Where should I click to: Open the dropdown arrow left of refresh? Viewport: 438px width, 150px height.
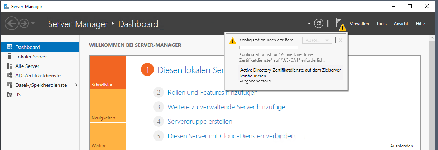click(x=309, y=24)
